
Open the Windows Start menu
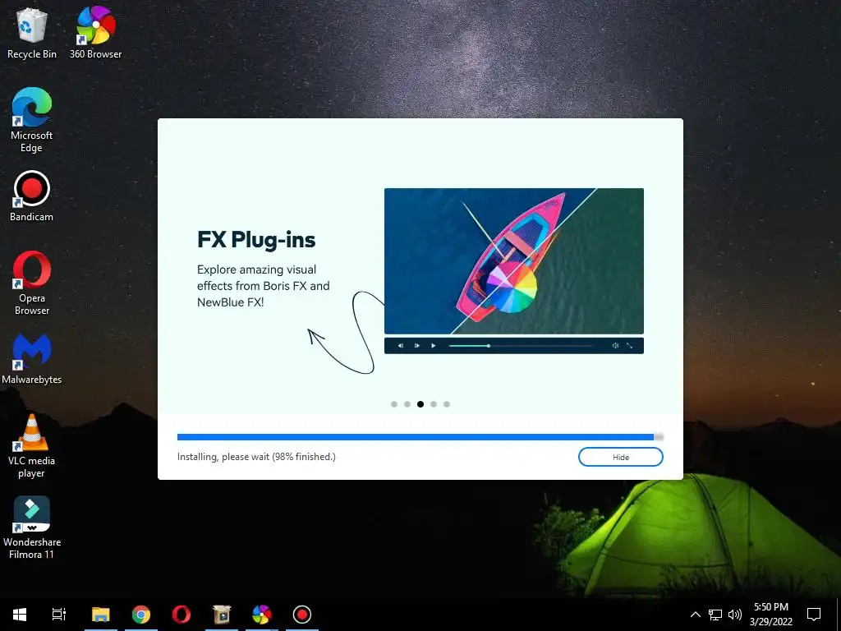coord(20,615)
